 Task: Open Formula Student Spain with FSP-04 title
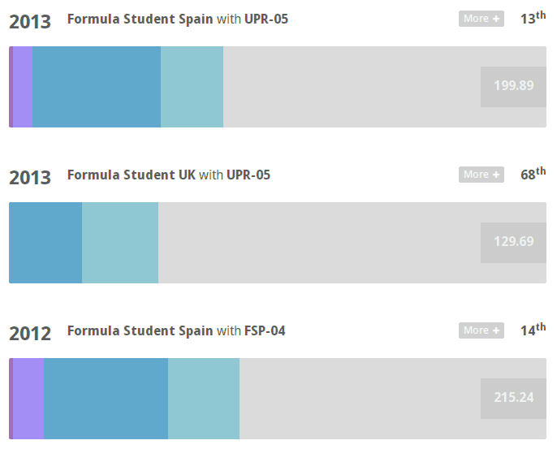pyautogui.click(x=176, y=330)
